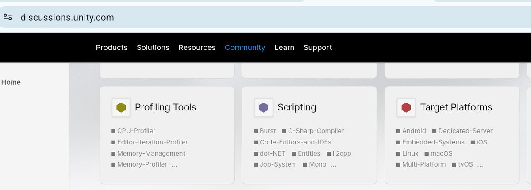The image size is (531, 190).
Task: Open the Support menu
Action: [x=318, y=47]
